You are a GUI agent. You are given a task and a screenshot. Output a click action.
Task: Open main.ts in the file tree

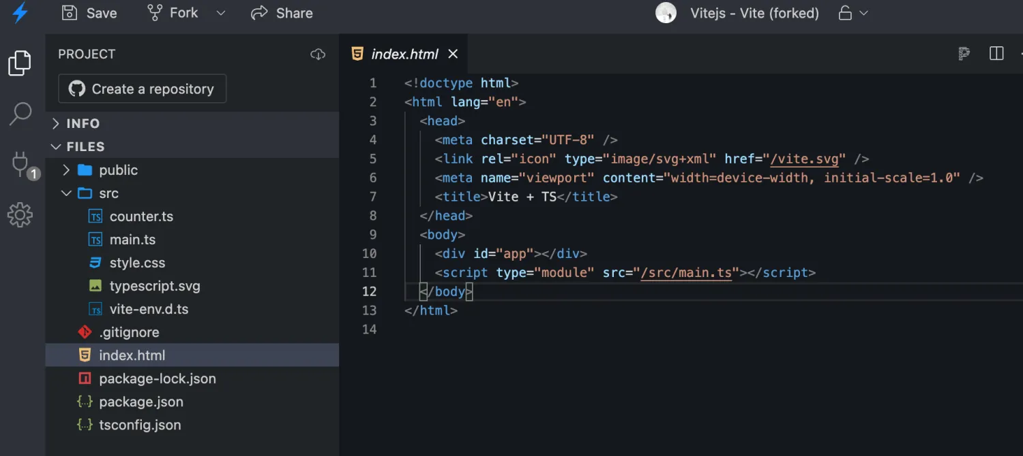[x=132, y=240]
